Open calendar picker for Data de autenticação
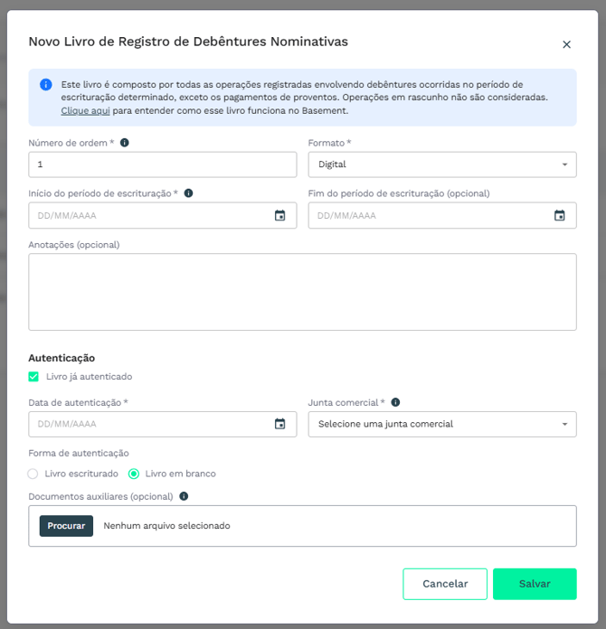606x629 pixels. [279, 424]
